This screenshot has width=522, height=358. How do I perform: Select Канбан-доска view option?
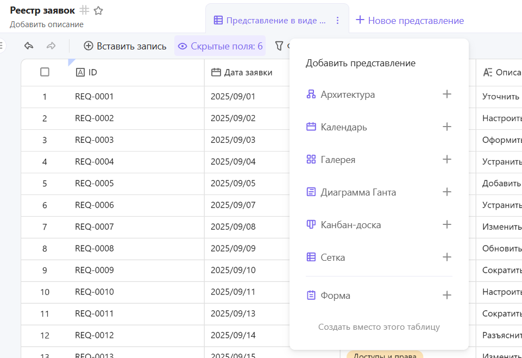click(379, 225)
